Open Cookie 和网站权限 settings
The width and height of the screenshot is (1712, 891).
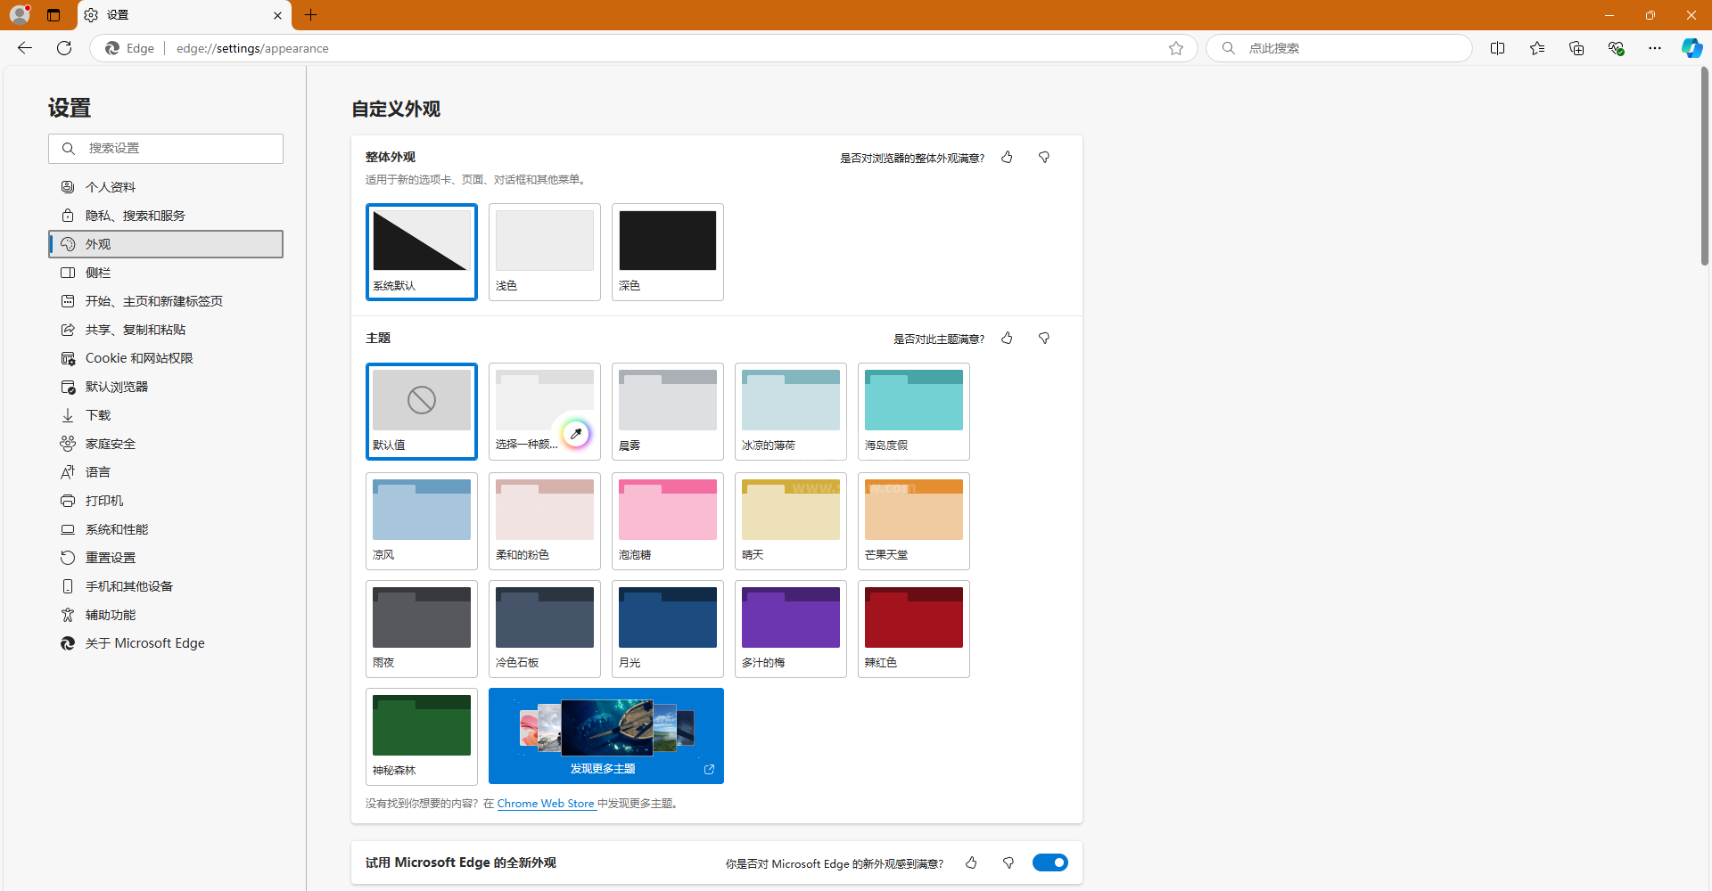pos(166,358)
